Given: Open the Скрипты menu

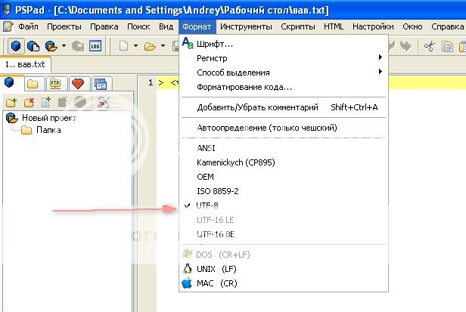Looking at the screenshot, I should click(x=298, y=26).
